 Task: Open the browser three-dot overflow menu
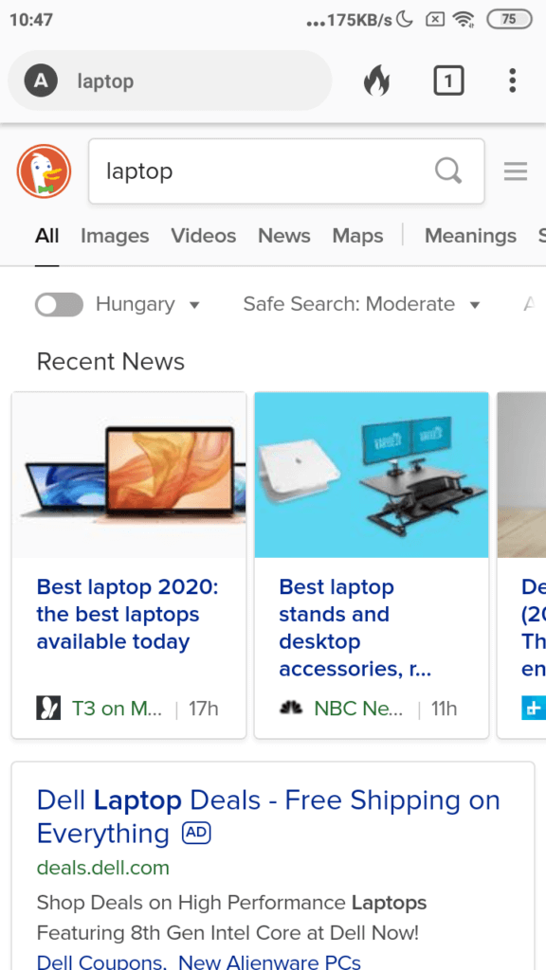(512, 81)
